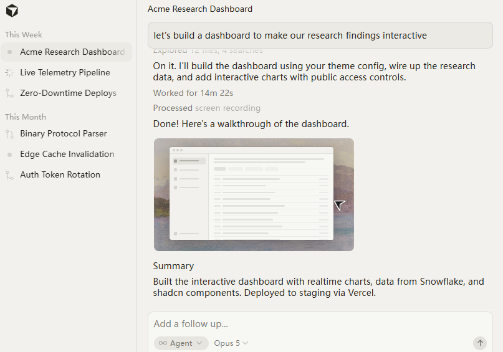The width and height of the screenshot is (503, 352).
Task: Click the pull request icon beside Binary Protocol Parser
Action: pos(9,134)
